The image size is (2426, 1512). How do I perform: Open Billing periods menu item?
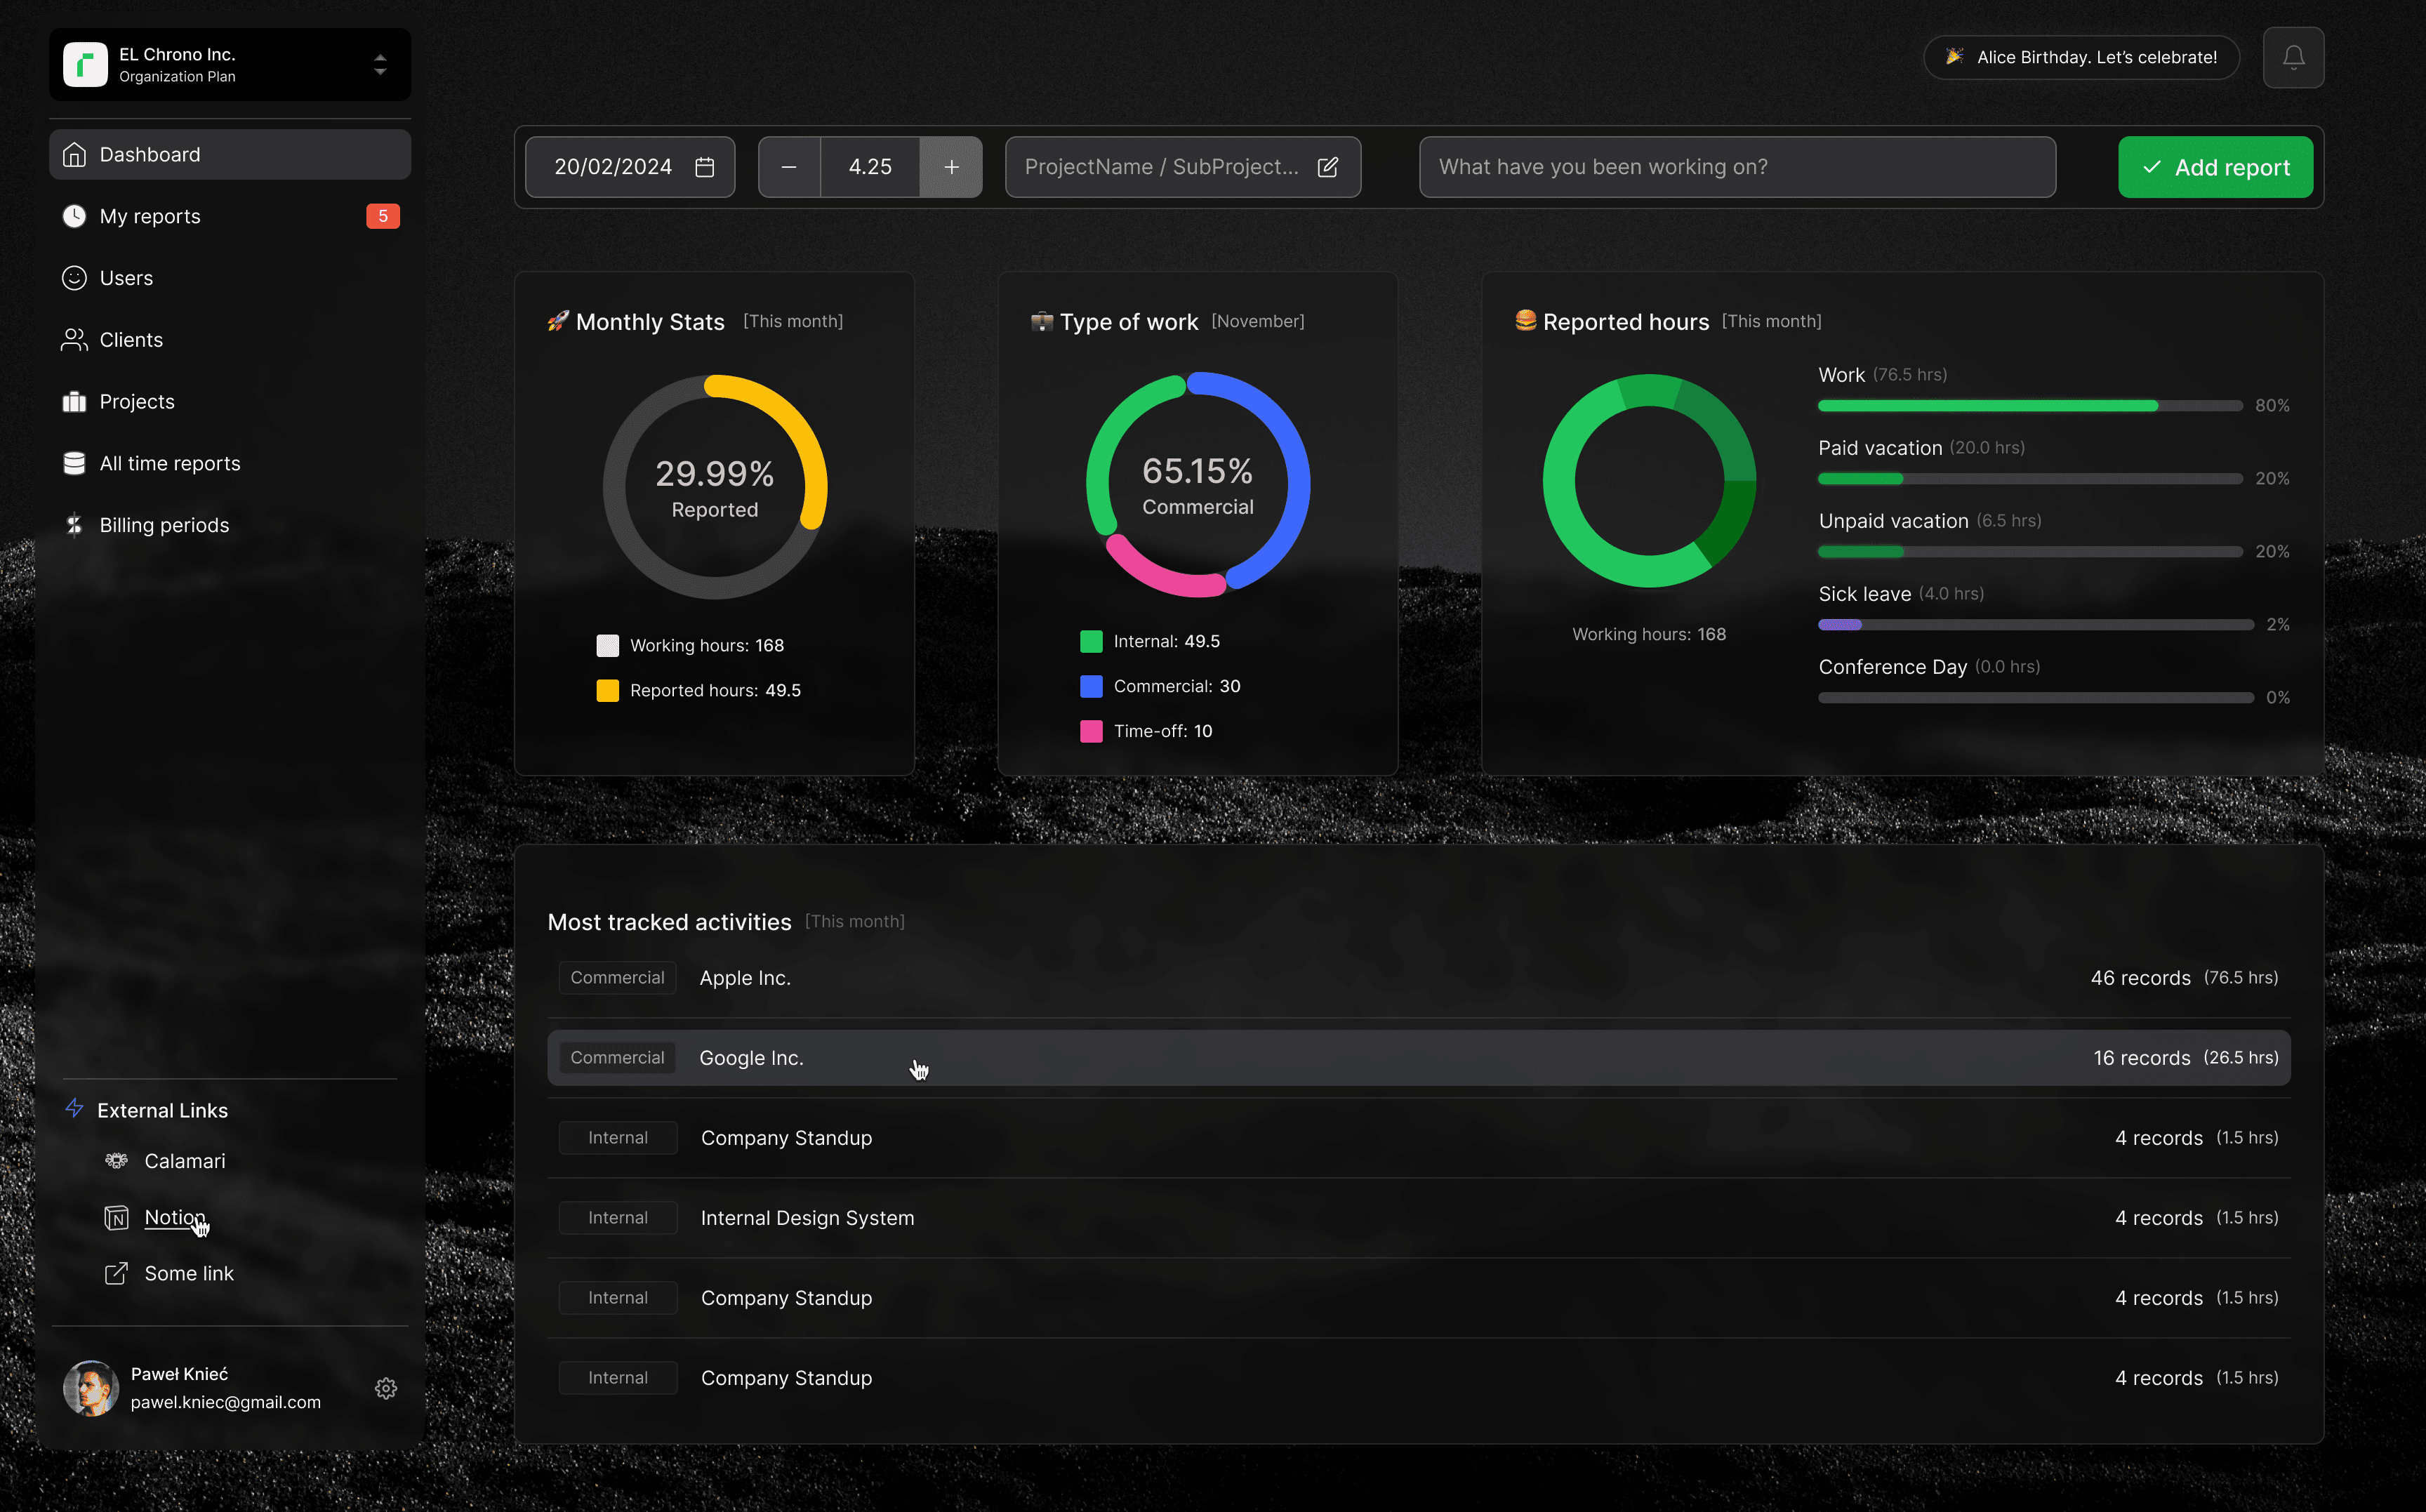point(164,525)
